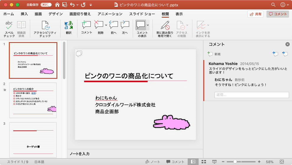Click the comment reply input field
The width and height of the screenshot is (292, 165).
[x=252, y=95]
